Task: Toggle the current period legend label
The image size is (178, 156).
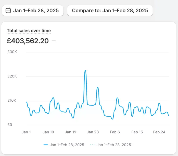Action: click(x=67, y=145)
